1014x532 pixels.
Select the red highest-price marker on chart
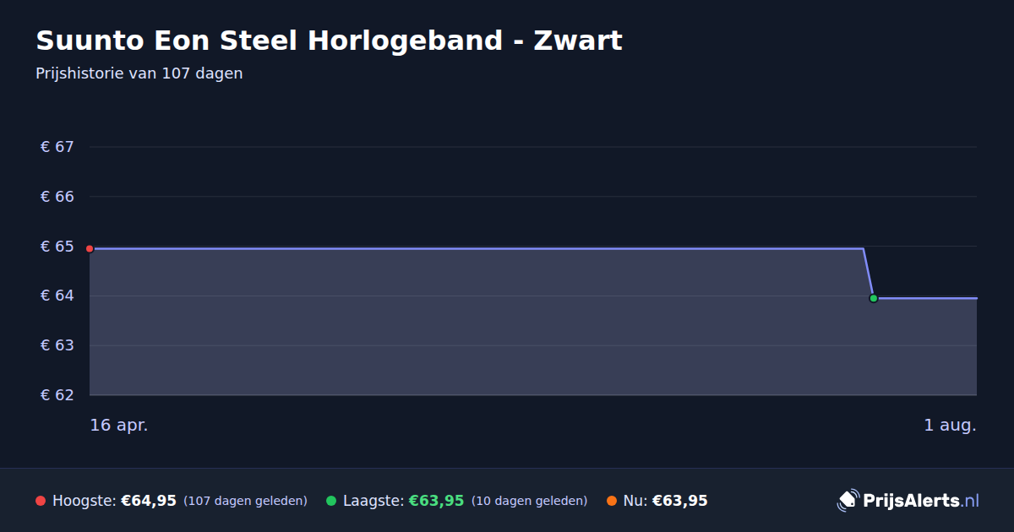coord(90,248)
